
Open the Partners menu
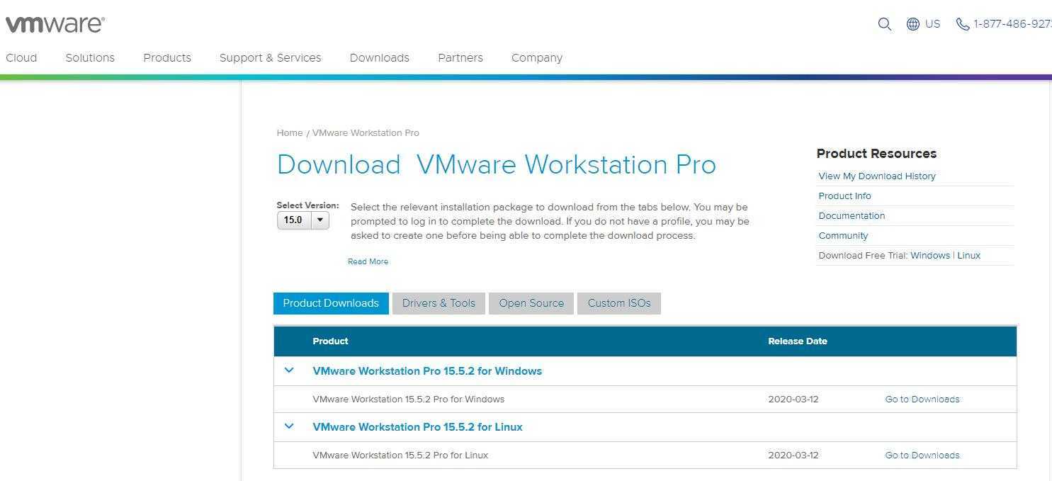460,58
